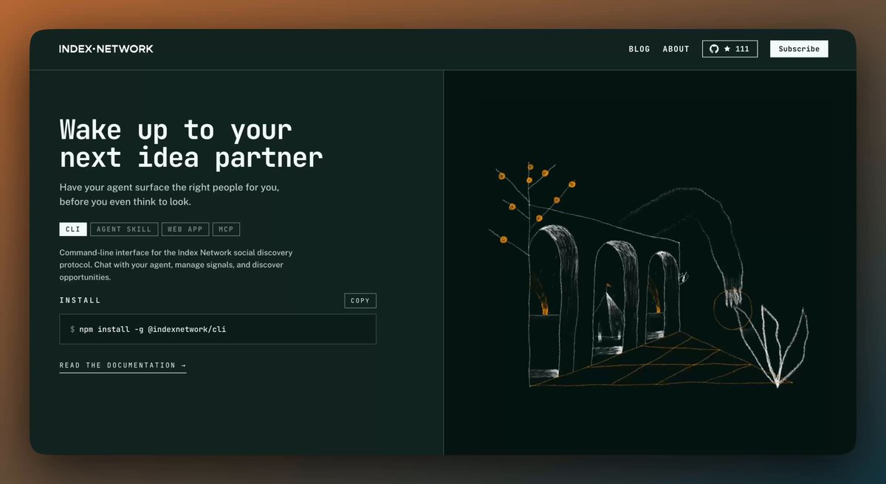The width and height of the screenshot is (886, 484).
Task: Switch to the WEB APP tab
Action: [x=185, y=229]
